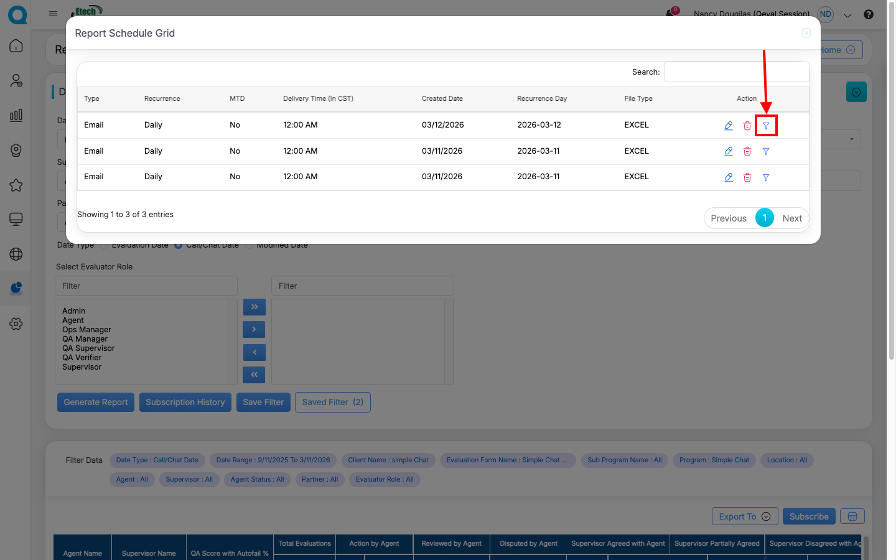Expand the user profile dropdown chevron
Image resolution: width=896 pixels, height=560 pixels.
847,16
